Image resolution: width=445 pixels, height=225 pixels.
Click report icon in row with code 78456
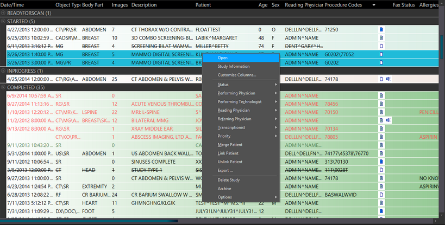point(381,104)
